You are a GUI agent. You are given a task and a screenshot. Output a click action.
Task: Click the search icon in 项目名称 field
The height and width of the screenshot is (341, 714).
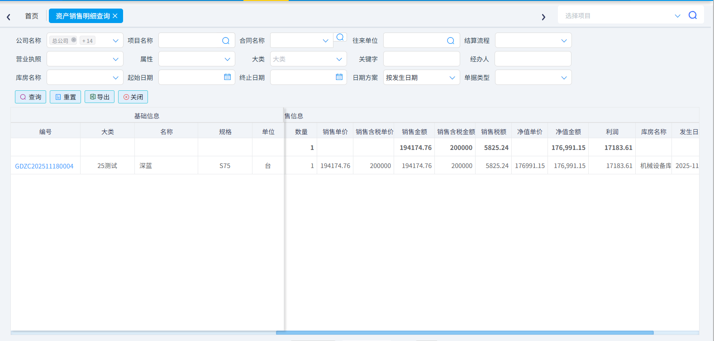click(225, 41)
